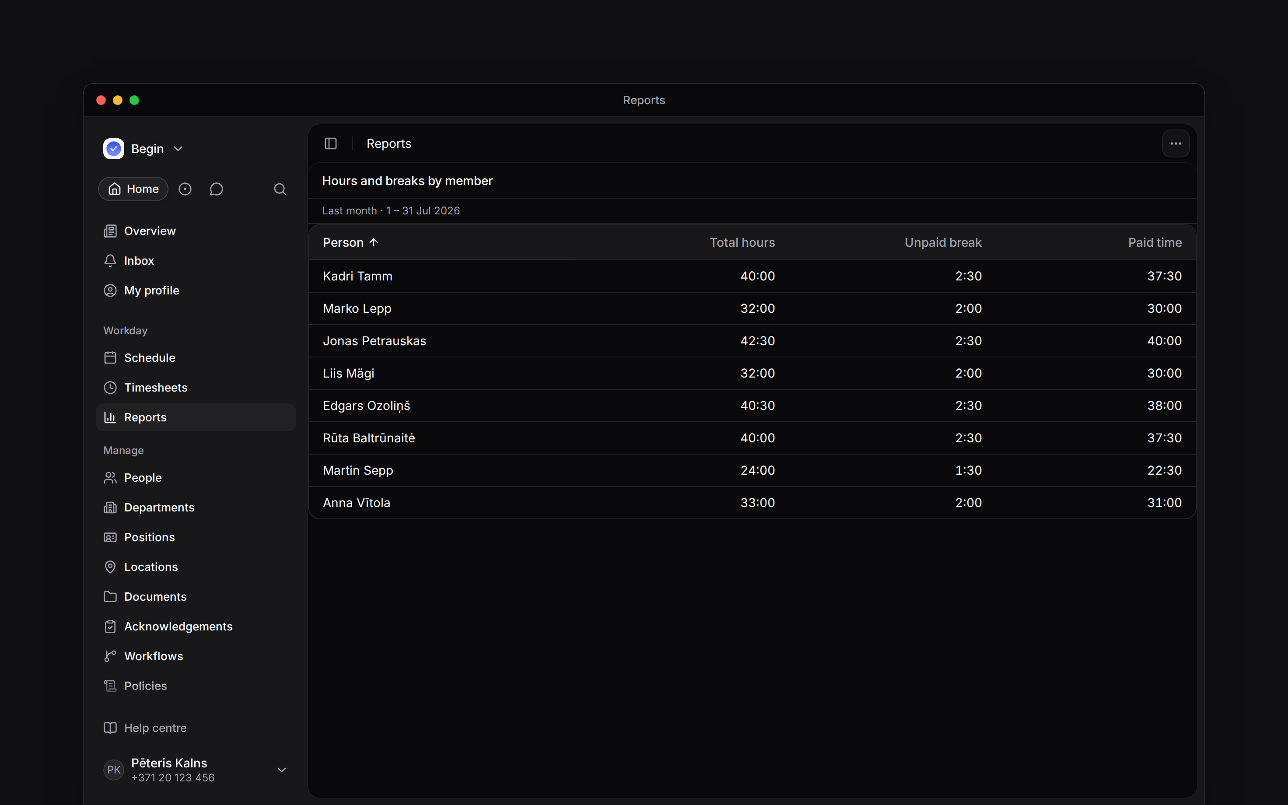Open Acknowledgements in the sidebar
This screenshot has height=805, width=1288.
[196, 626]
